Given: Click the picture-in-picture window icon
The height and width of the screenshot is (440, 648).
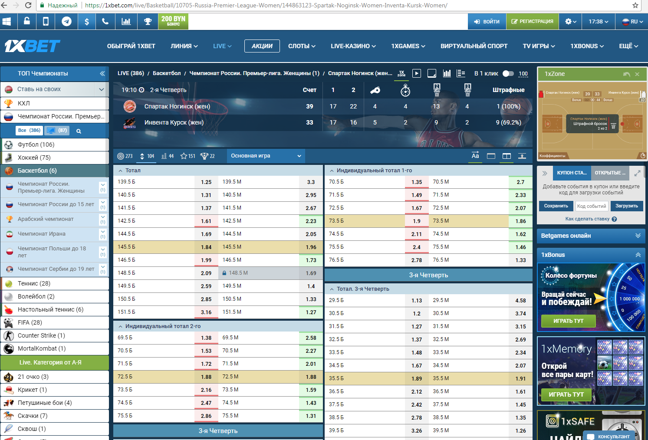Looking at the screenshot, I should 432,73.
